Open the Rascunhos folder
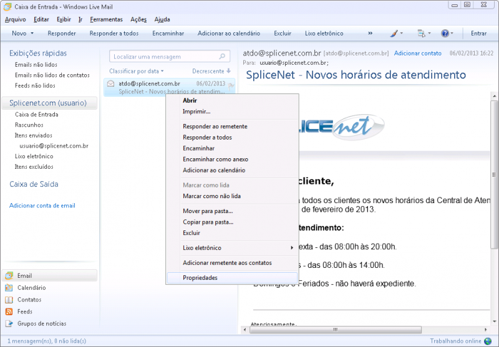The width and height of the screenshot is (499, 347). pos(29,125)
